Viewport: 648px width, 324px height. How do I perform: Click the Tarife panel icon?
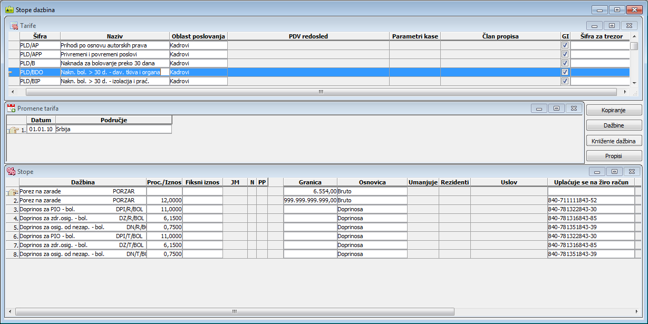(14, 25)
